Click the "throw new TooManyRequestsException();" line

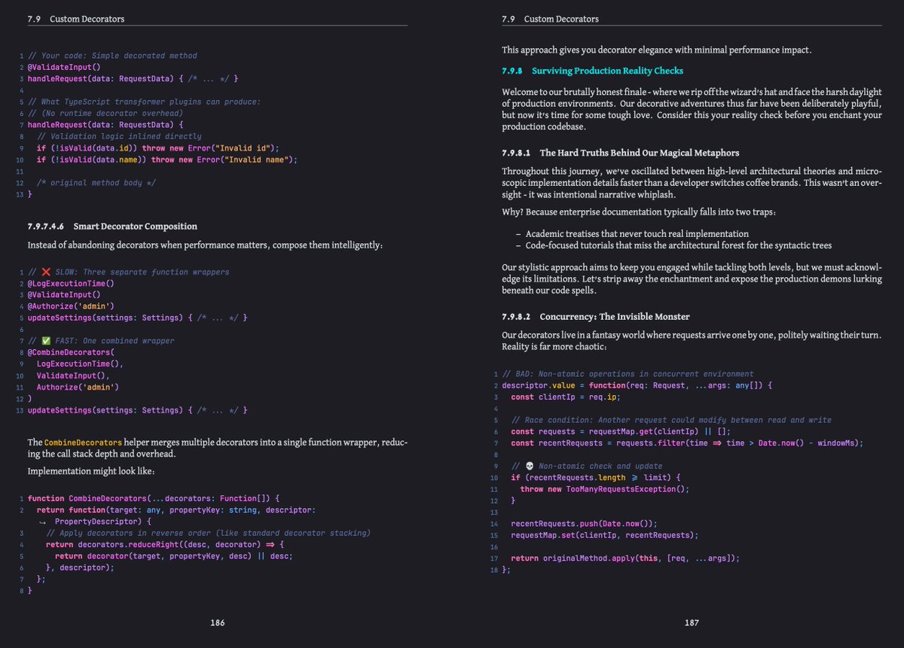pos(605,489)
